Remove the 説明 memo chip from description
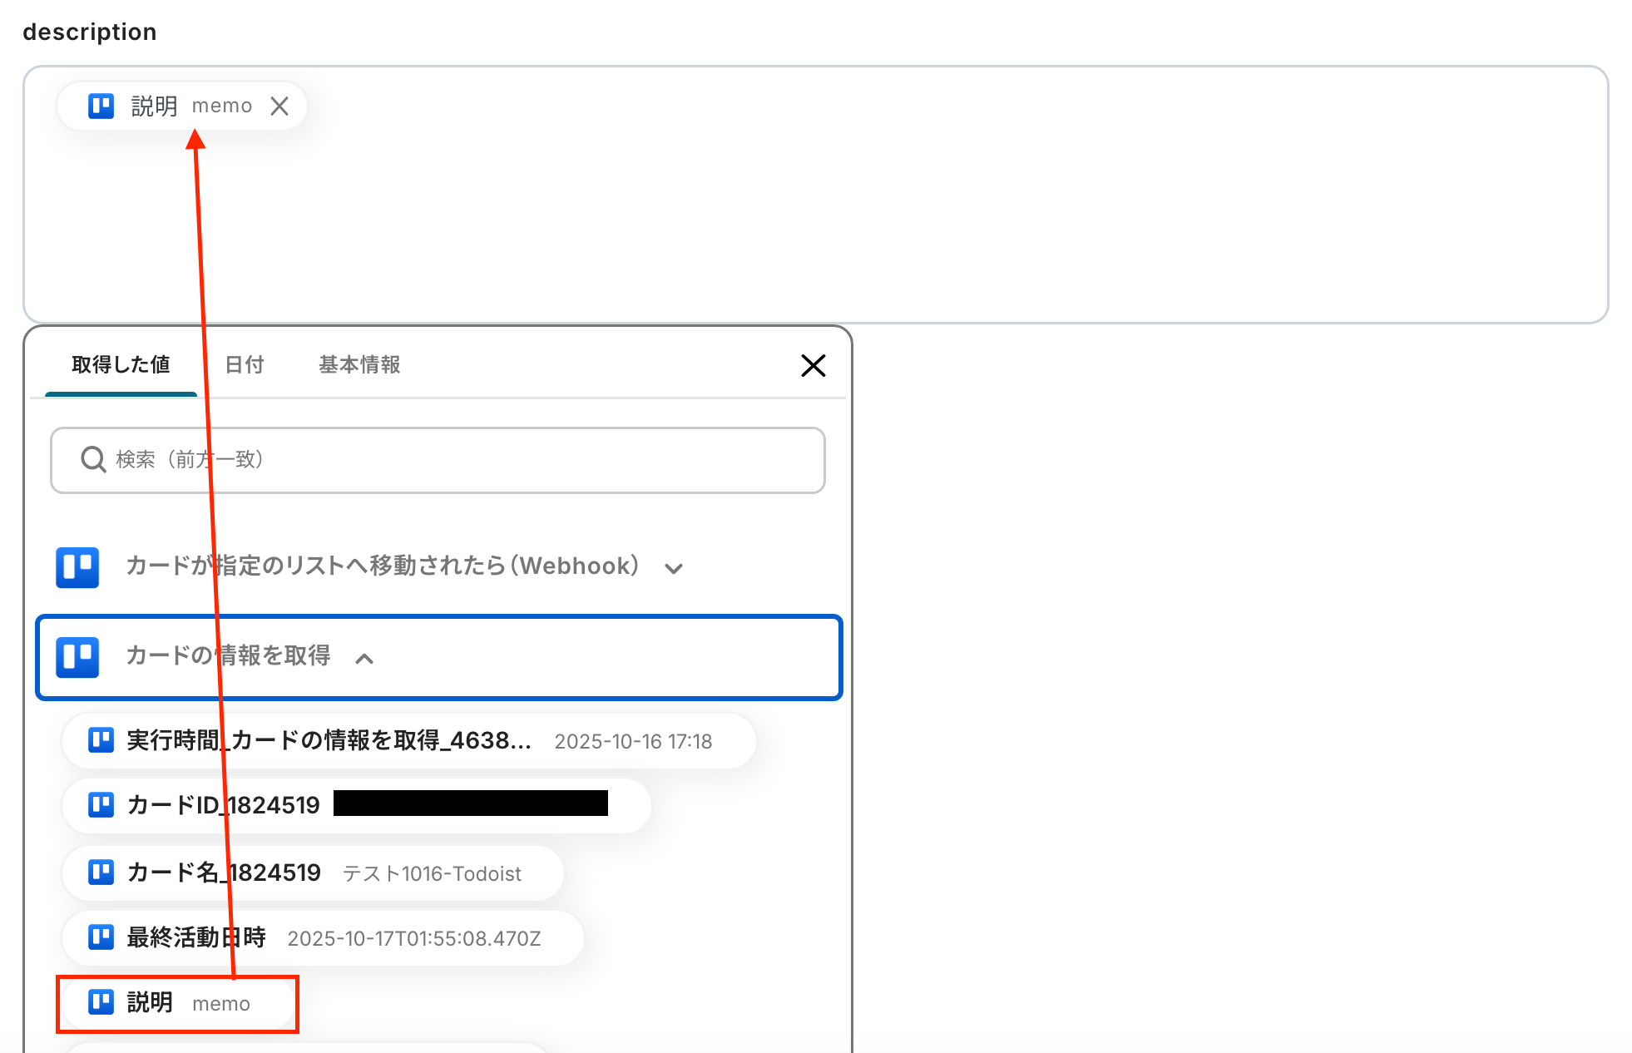 point(279,106)
